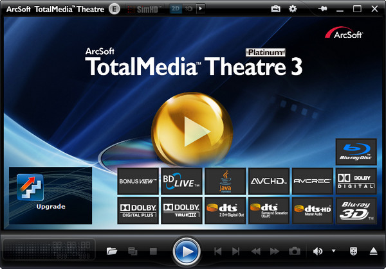Open settings via the gear icon

coord(293,9)
